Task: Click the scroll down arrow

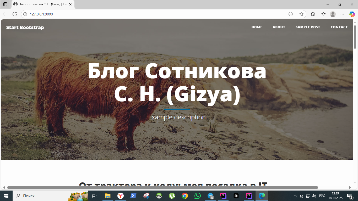Action: [x=355, y=182]
